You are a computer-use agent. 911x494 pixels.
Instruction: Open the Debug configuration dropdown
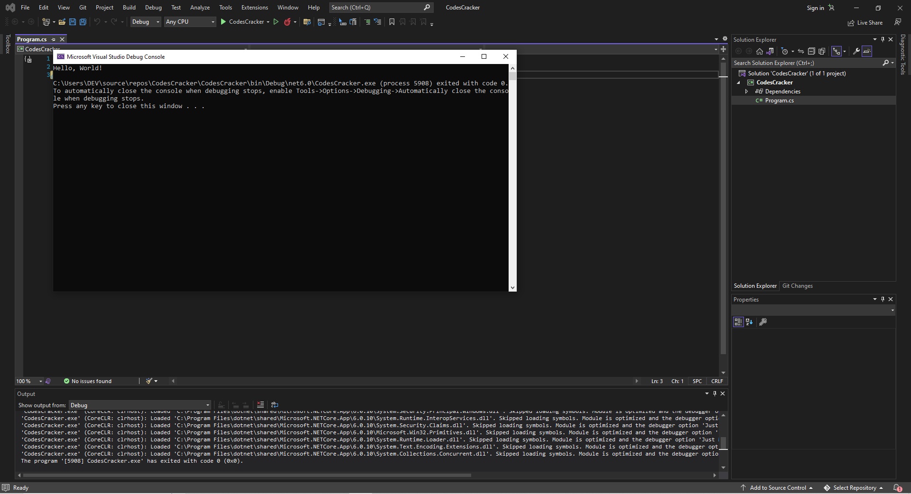pyautogui.click(x=146, y=22)
